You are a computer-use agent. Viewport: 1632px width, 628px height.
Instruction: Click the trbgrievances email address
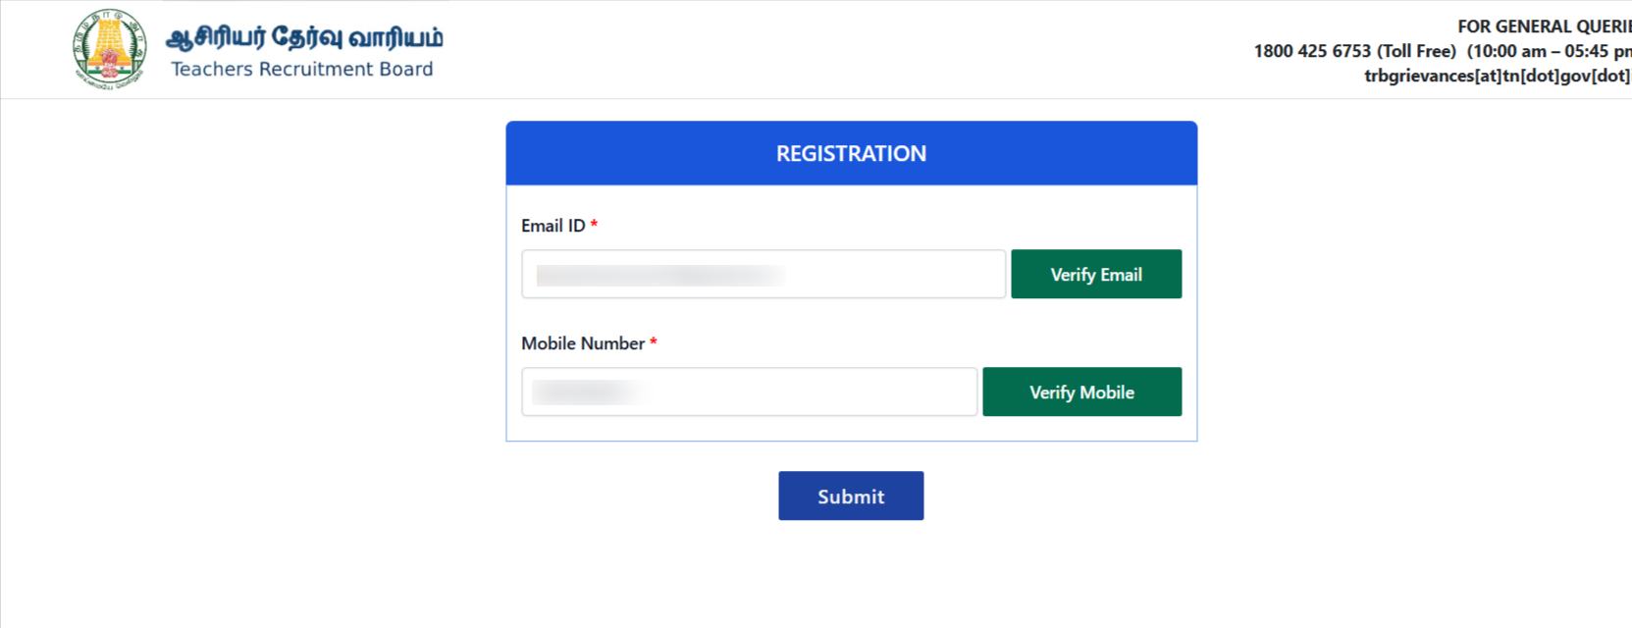[x=1497, y=76]
